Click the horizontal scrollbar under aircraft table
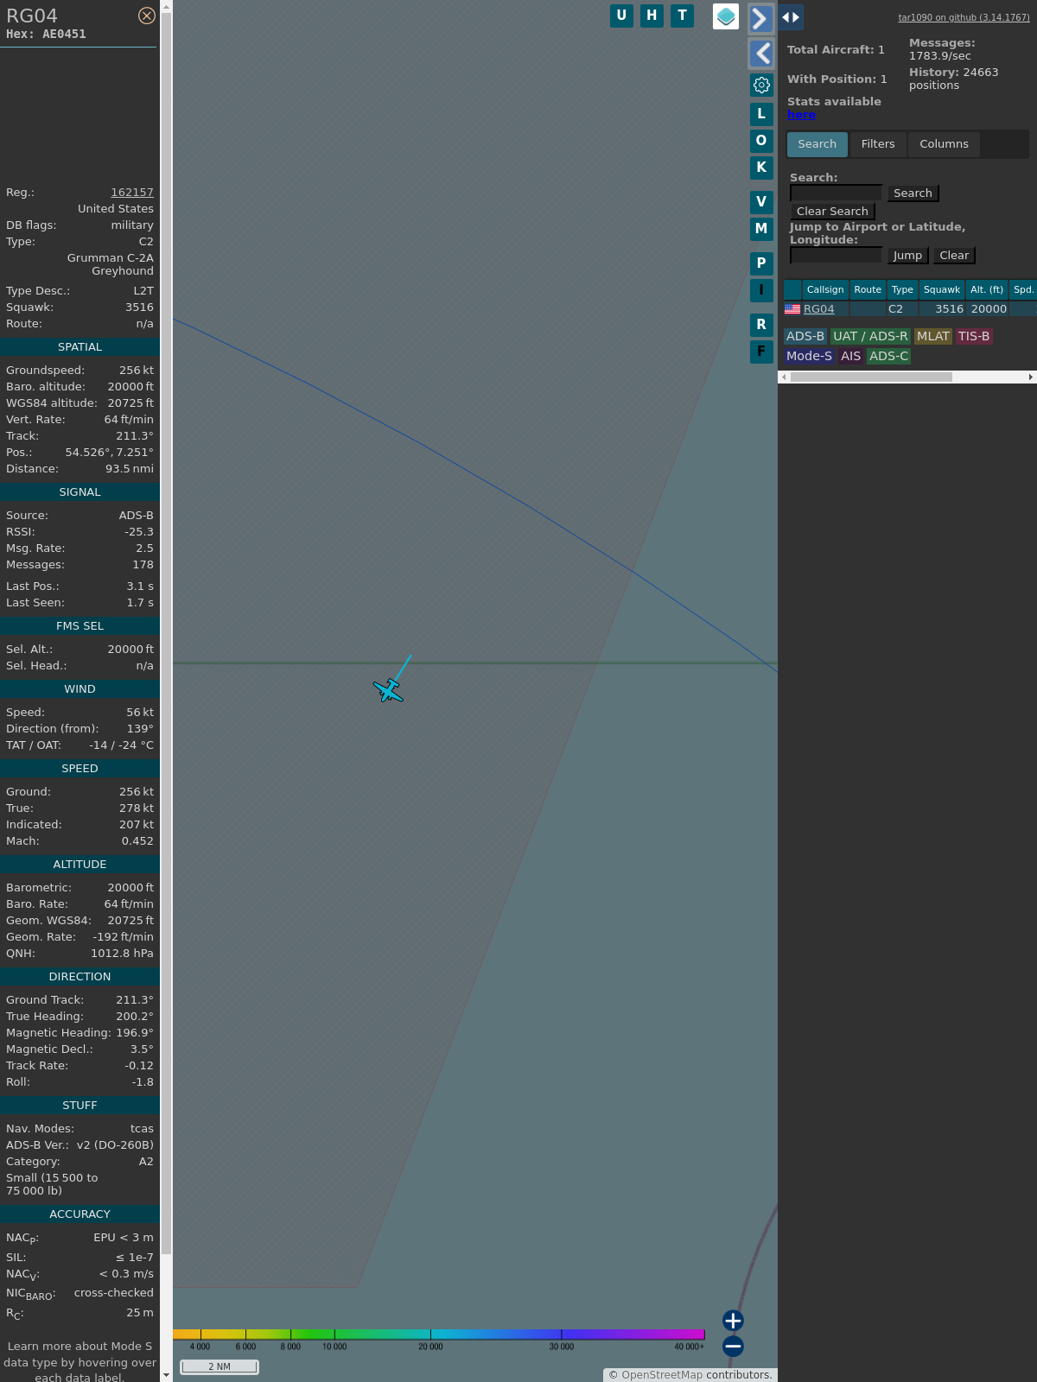The height and width of the screenshot is (1382, 1037). 871,377
